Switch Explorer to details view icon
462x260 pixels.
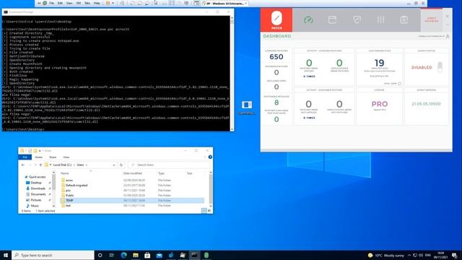[204, 210]
